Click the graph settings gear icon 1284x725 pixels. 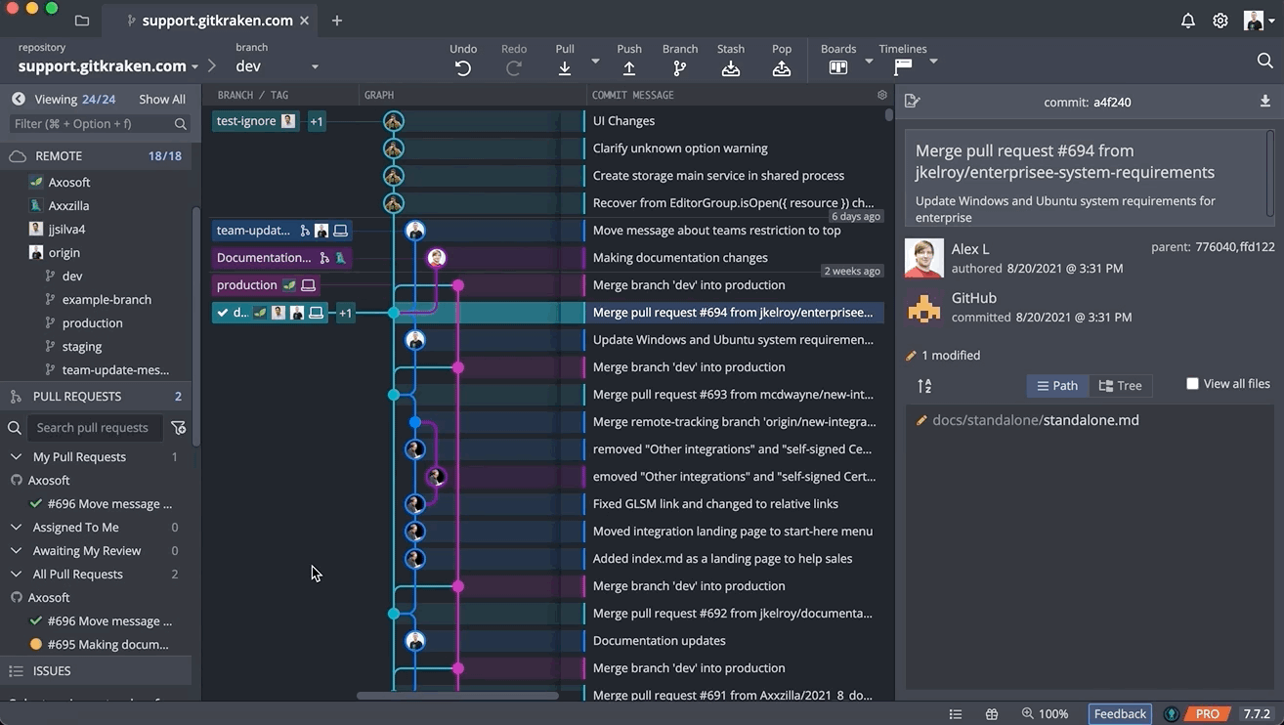[x=882, y=95]
